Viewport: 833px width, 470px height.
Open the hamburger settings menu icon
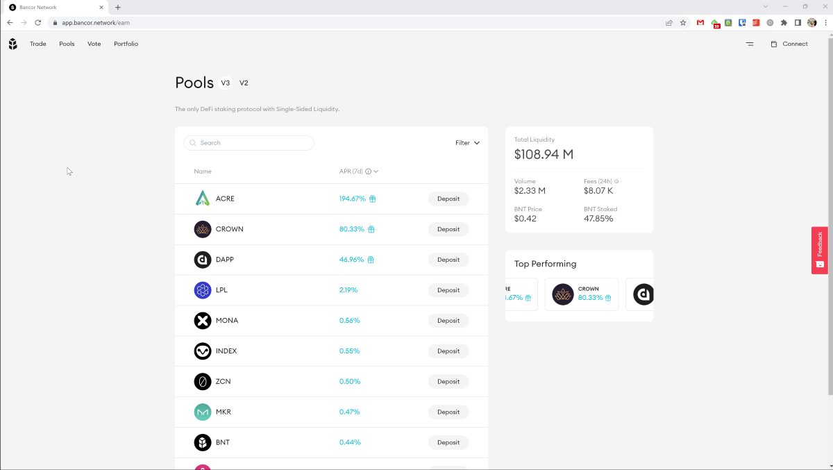pos(750,44)
